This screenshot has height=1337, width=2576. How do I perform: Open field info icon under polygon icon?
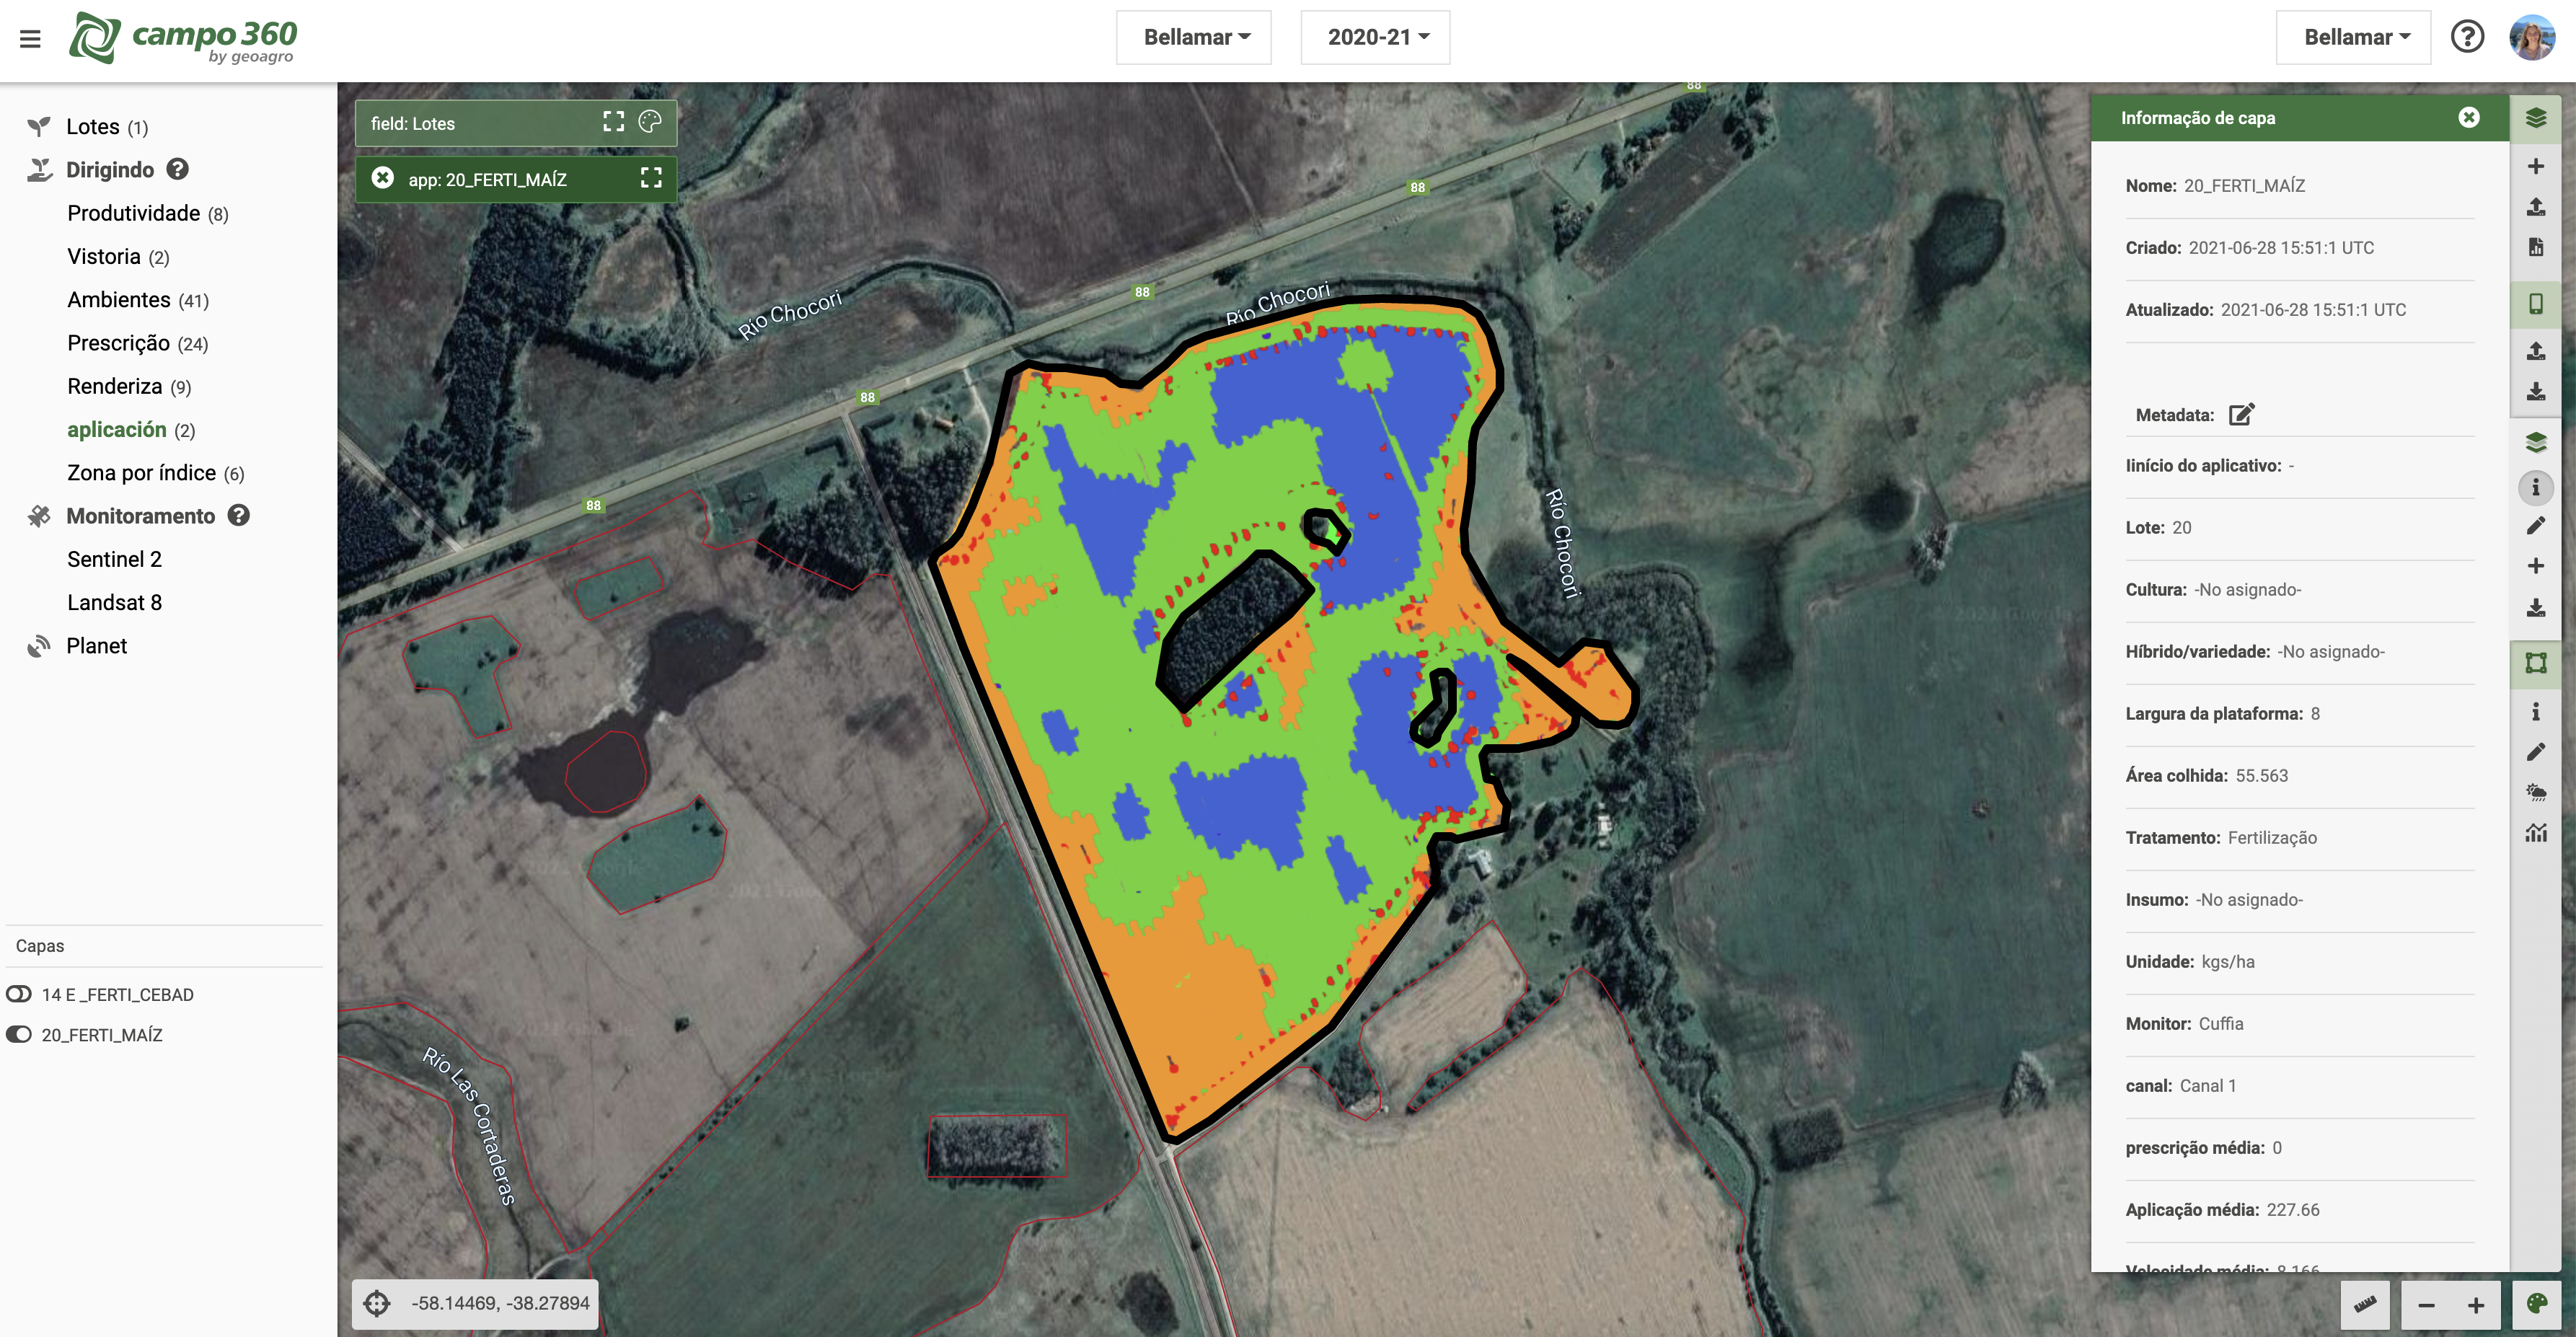[2536, 711]
